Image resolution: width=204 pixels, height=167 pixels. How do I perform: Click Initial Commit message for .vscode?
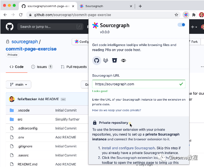tap(66, 110)
